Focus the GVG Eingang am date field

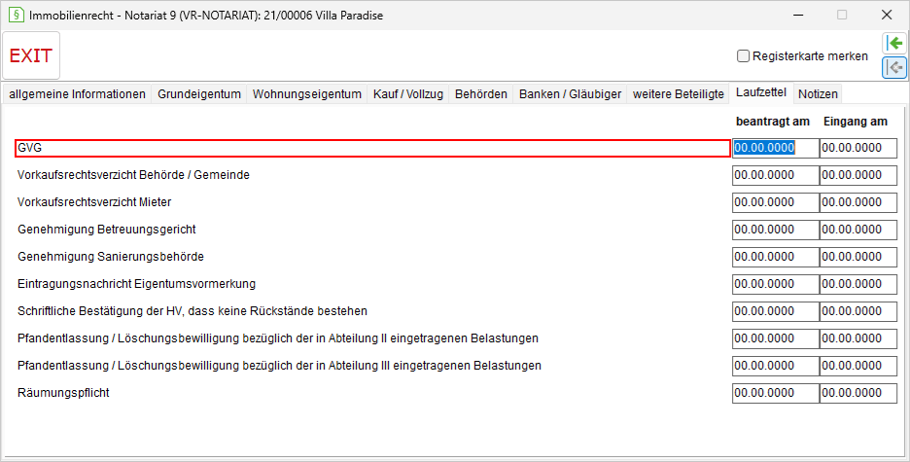click(858, 148)
